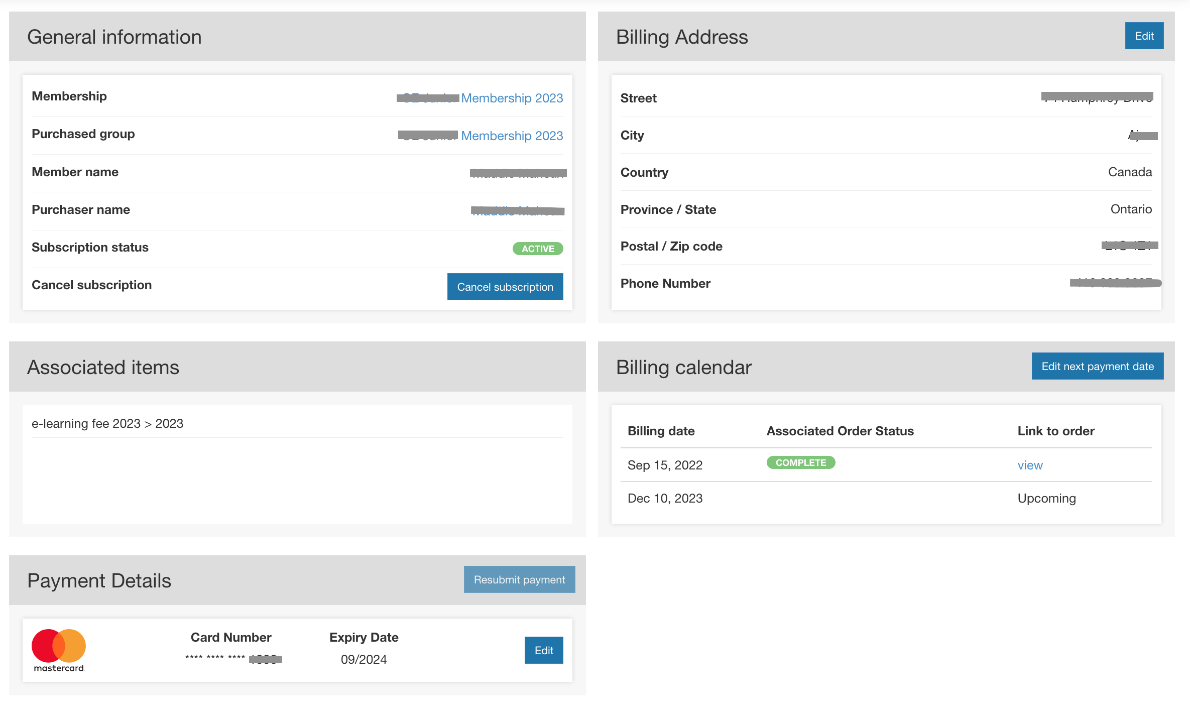Edit the card in Payment Details
This screenshot has width=1190, height=721.
point(543,651)
